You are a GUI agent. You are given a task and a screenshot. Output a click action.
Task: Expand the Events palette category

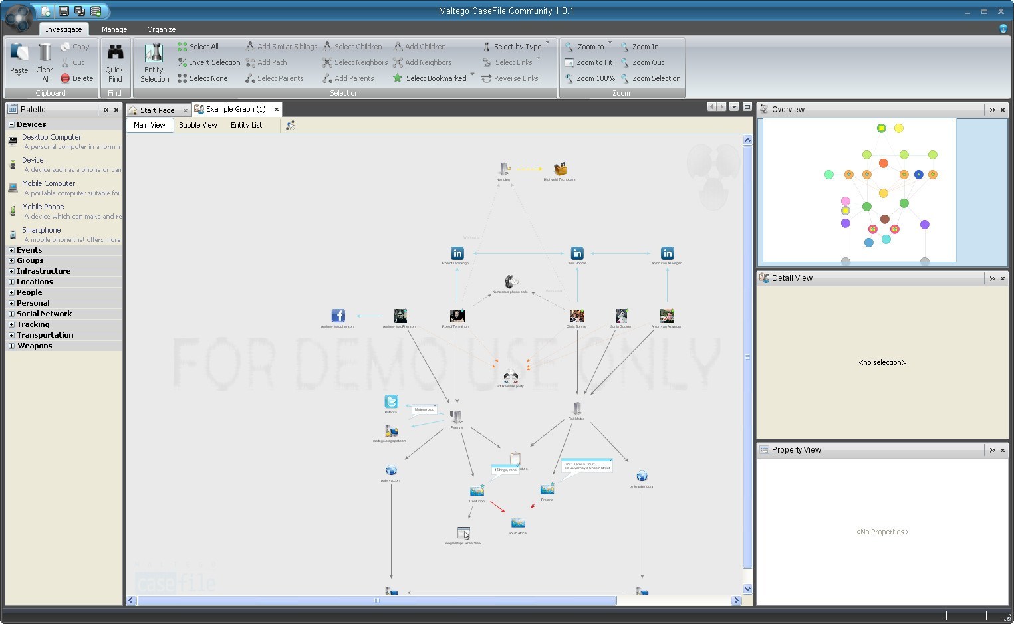(x=11, y=250)
